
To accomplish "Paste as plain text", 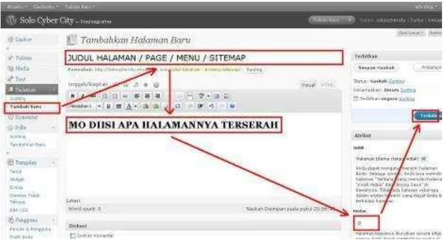I will pyautogui.click(x=145, y=106).
